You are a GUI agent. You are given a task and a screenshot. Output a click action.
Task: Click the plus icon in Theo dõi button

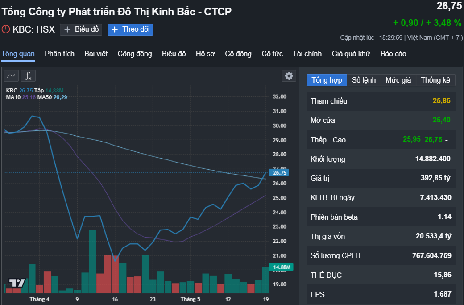pyautogui.click(x=115, y=30)
